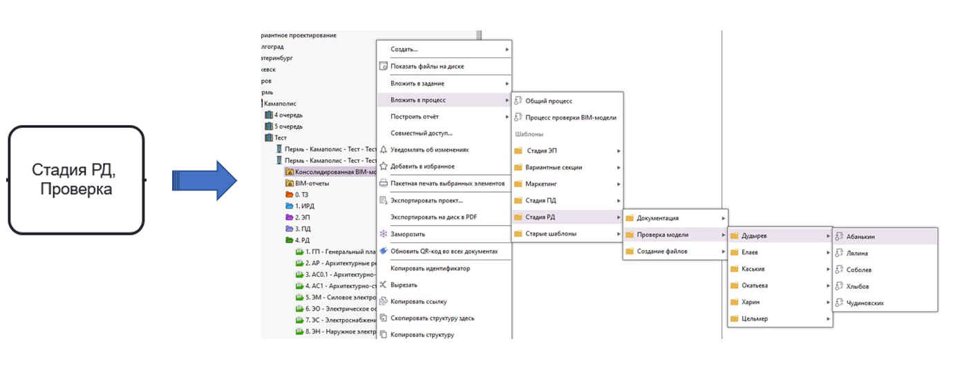Click the QR-code update icon
Screen dimensions: 960x366
[384, 251]
